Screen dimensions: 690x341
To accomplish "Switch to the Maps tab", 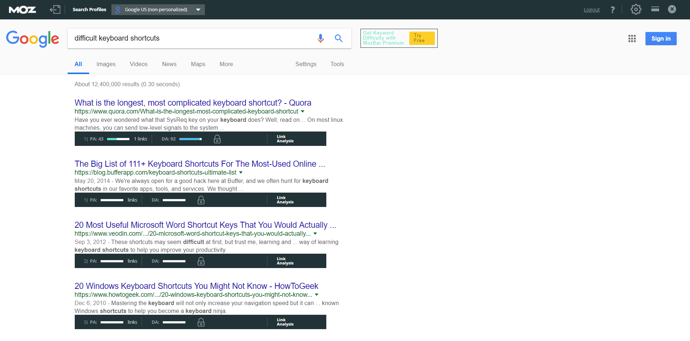I will tap(198, 64).
